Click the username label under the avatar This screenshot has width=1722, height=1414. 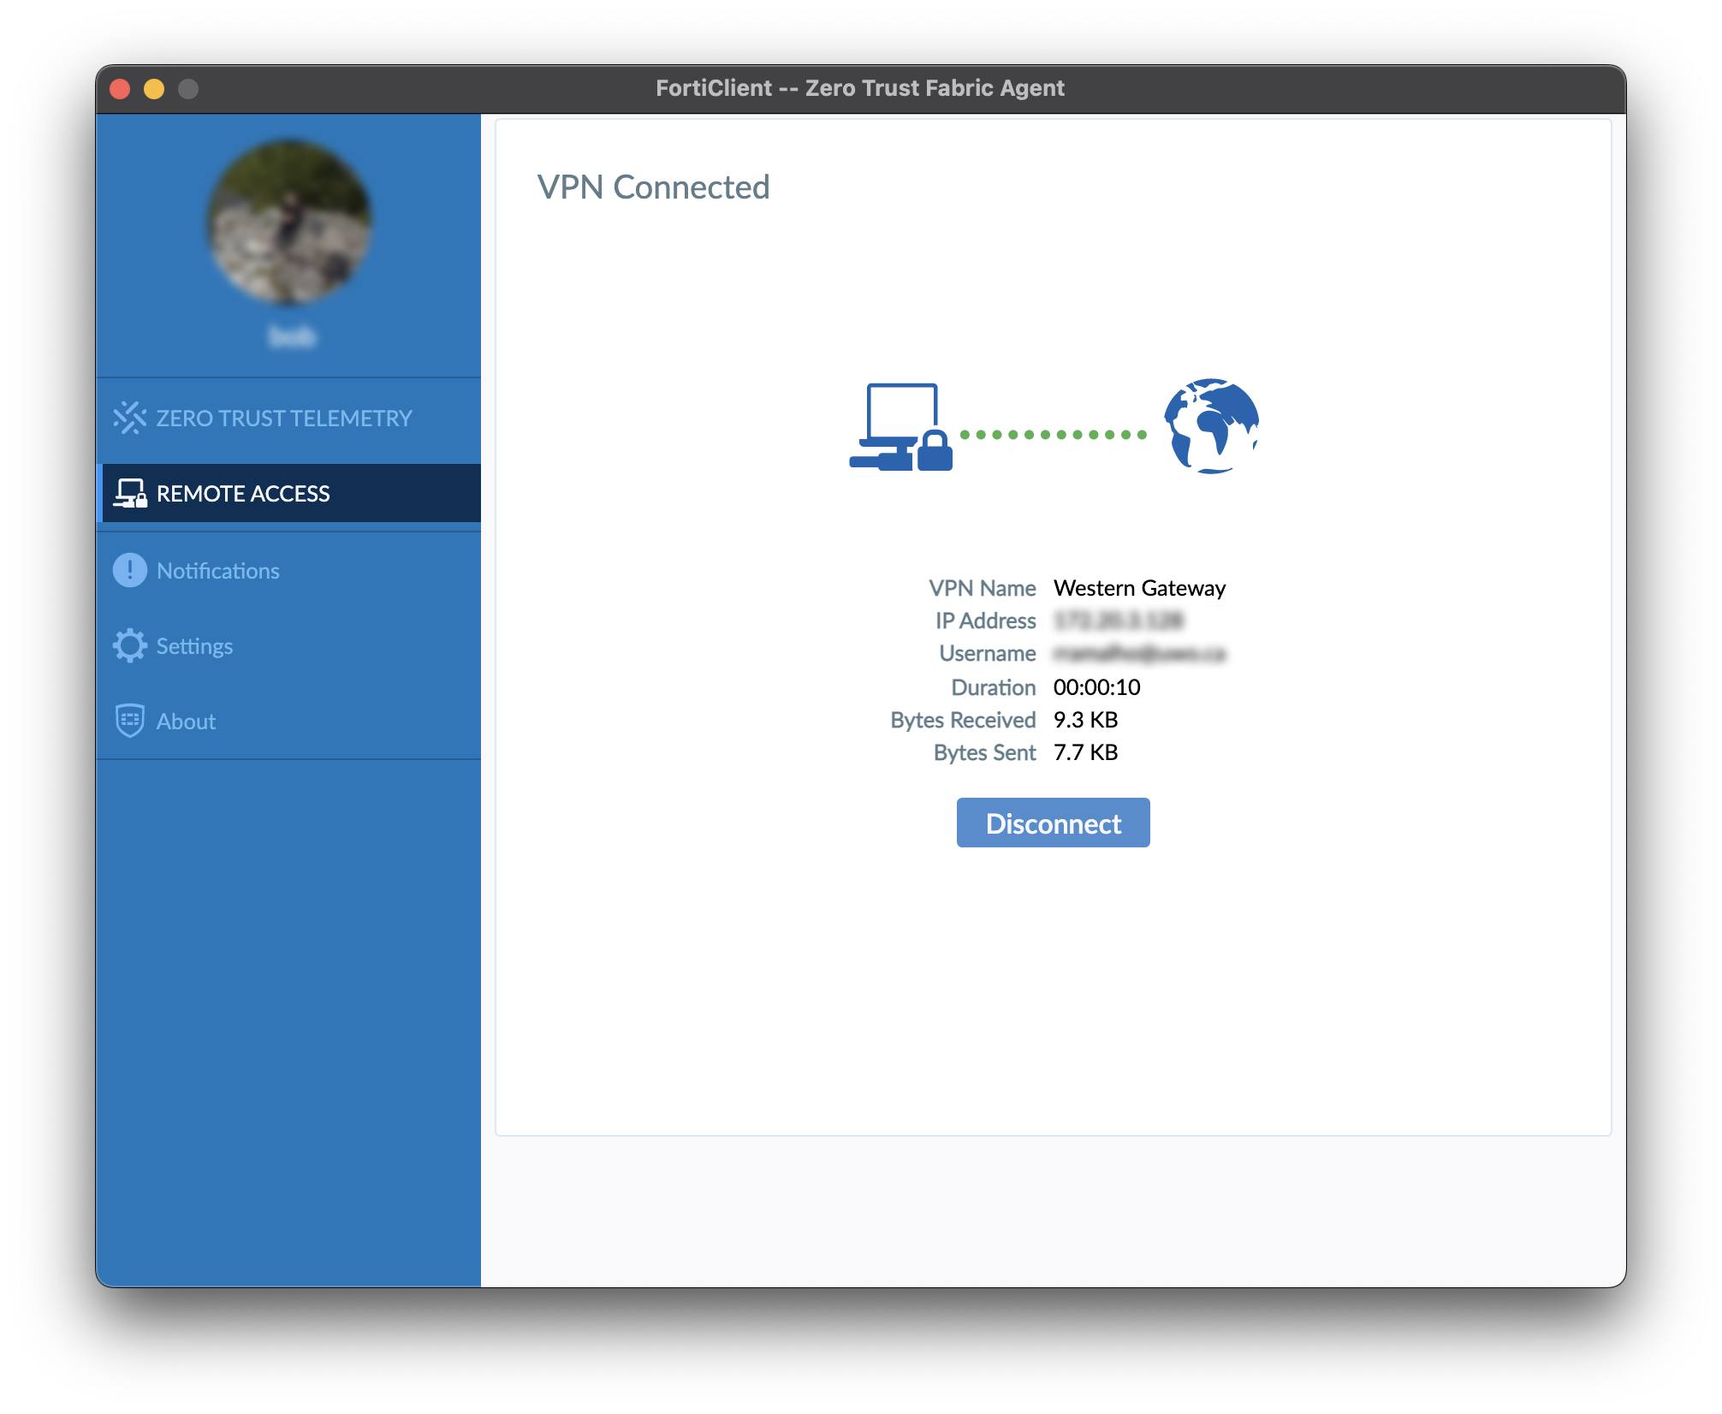click(291, 336)
